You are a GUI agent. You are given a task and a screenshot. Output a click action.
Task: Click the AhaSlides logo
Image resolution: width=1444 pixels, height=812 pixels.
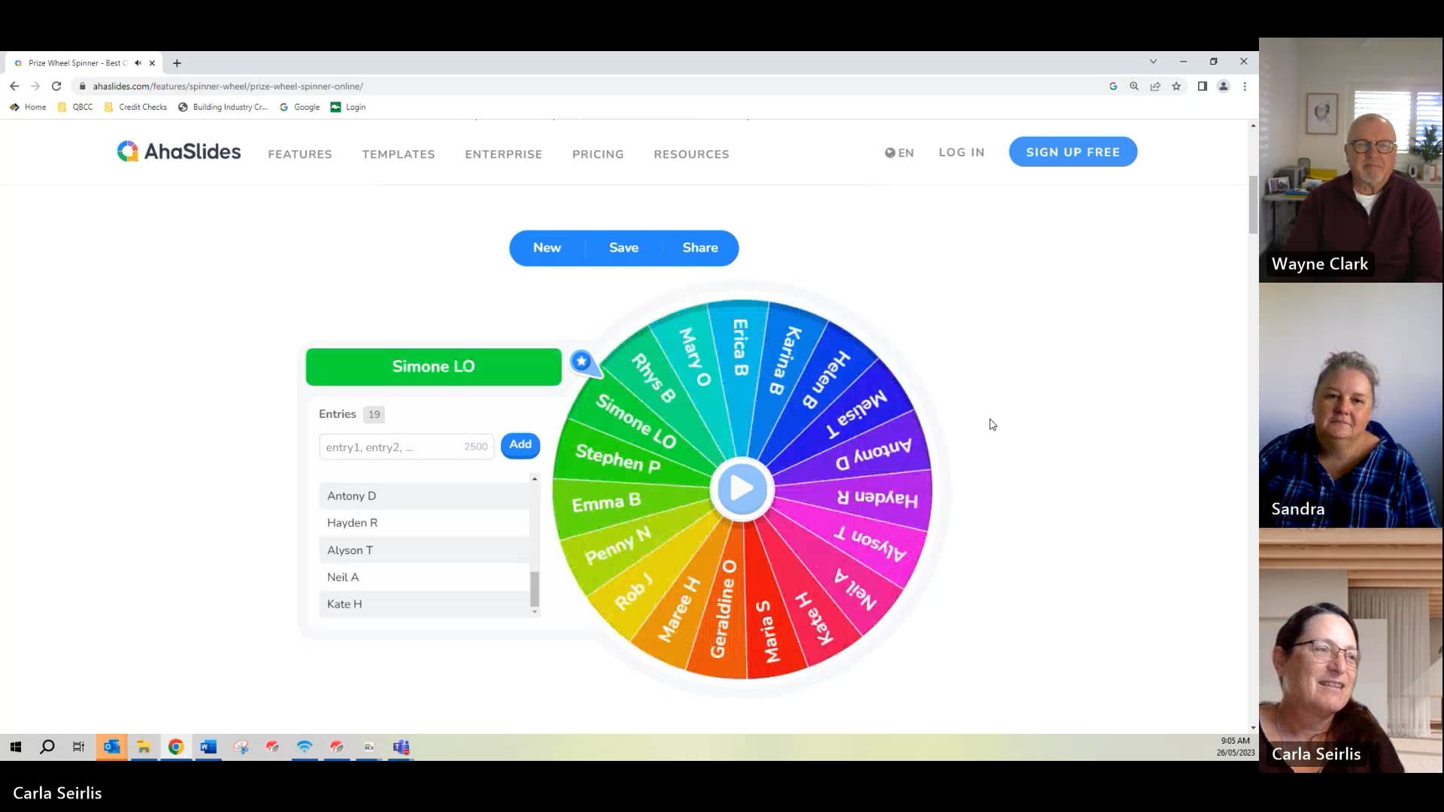(179, 152)
